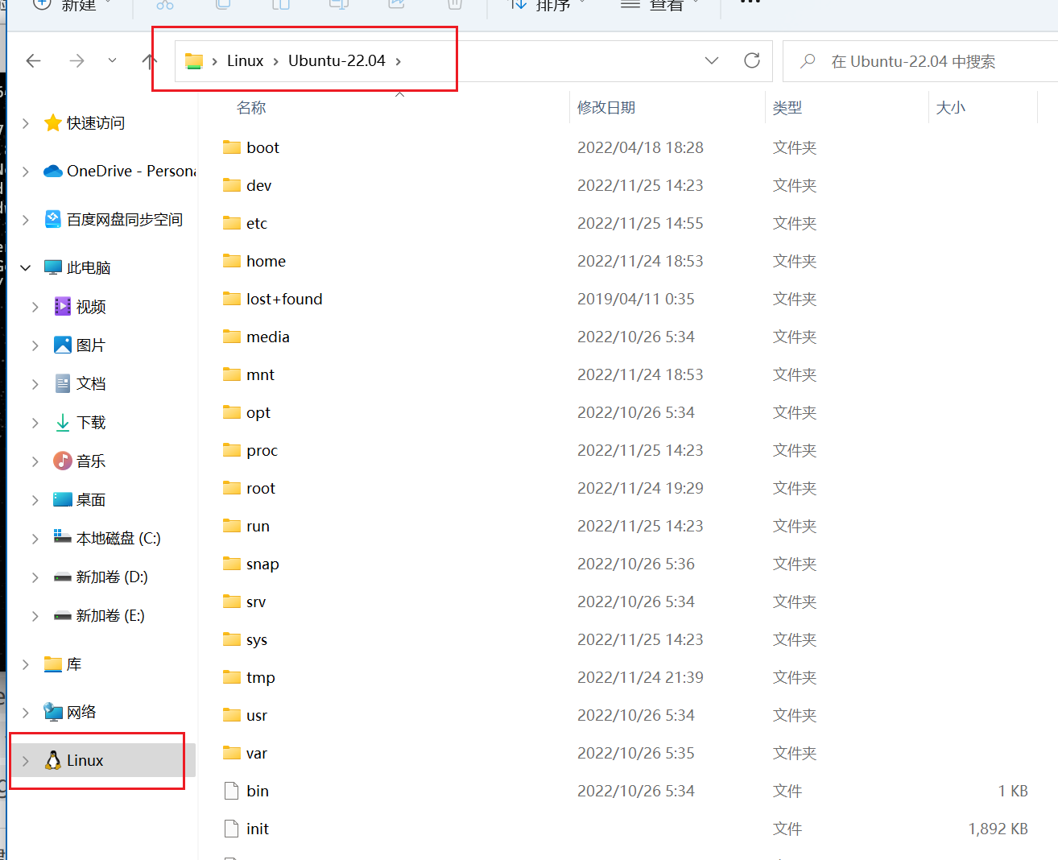Sort by the 大小 column header
This screenshot has height=860, width=1058.
click(x=951, y=108)
